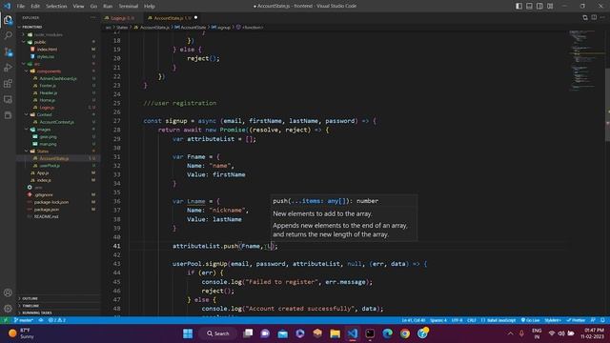The width and height of the screenshot is (610, 343).
Task: Click the Spaces: 4 indentation indicator
Action: (438, 320)
